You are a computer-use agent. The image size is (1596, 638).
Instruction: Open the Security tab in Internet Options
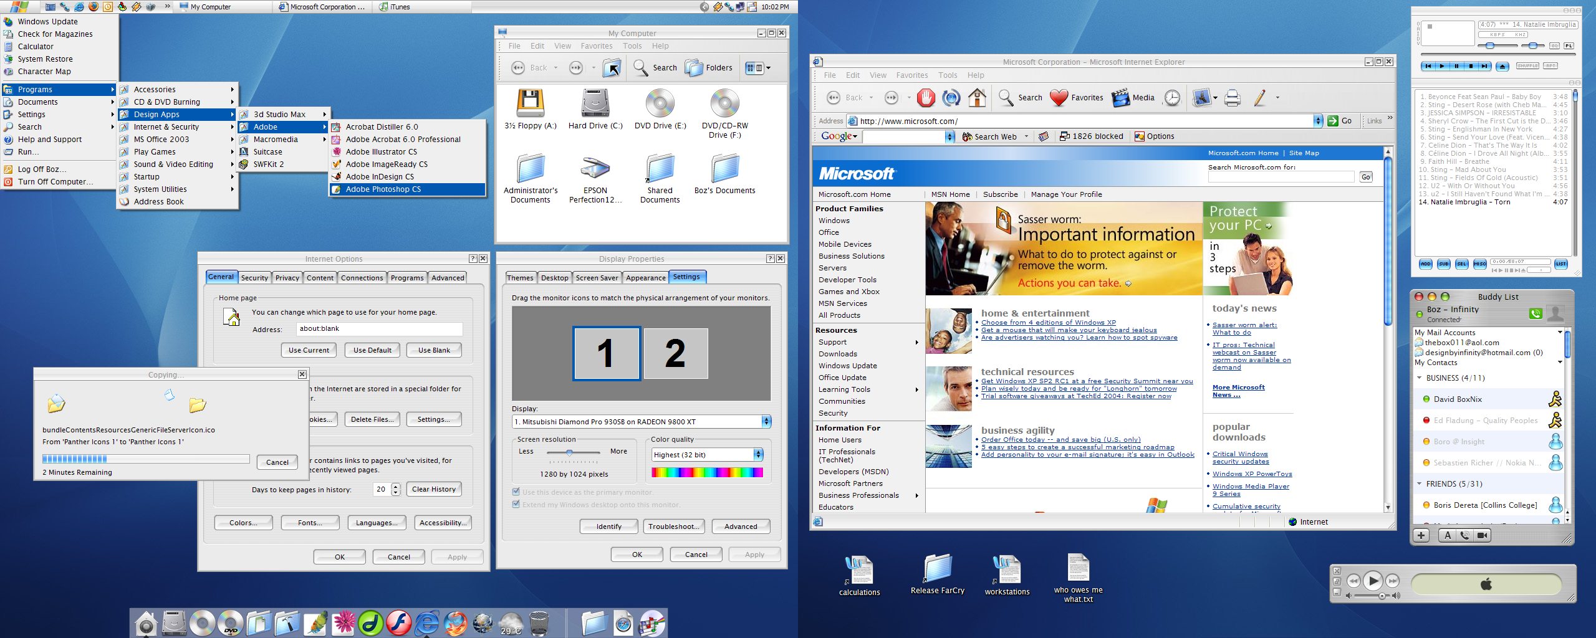click(x=254, y=278)
